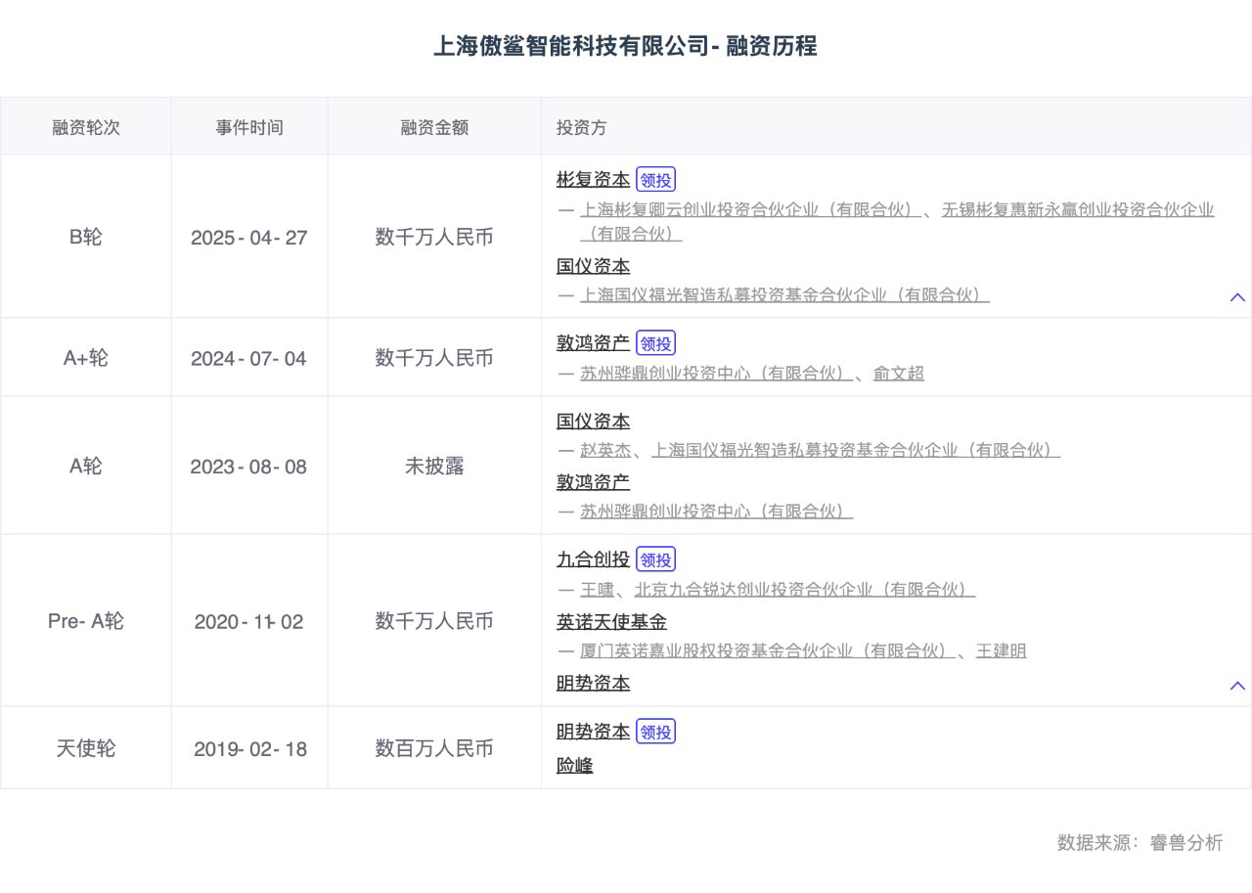Click the 领投 badge beside 明势资本 in 天使轮

click(655, 731)
